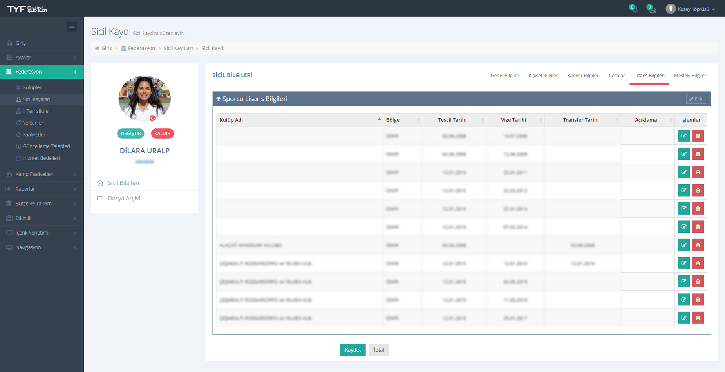
Task: Click the sidebar collapse hamburger icon
Action: (72, 27)
